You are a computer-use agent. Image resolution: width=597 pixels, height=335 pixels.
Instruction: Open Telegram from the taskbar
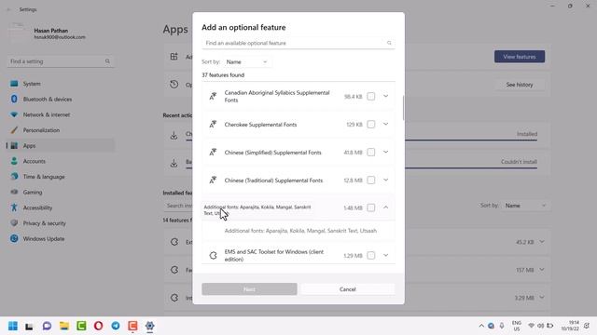116,326
